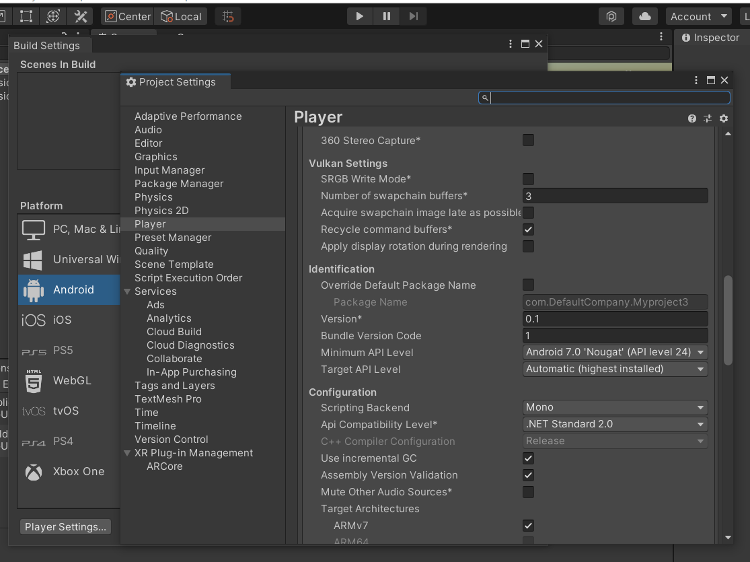
Task: Uncheck Use incremental GC
Action: click(x=528, y=458)
